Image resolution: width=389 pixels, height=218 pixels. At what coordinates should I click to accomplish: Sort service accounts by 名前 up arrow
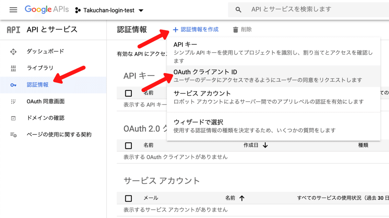tap(242, 198)
